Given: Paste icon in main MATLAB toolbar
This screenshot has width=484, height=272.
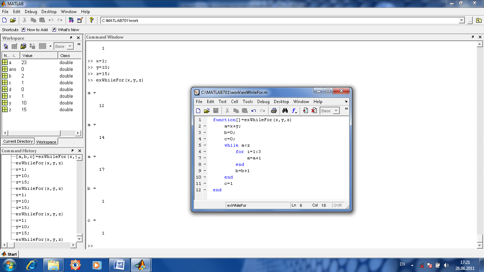Looking at the screenshot, I should 42,20.
